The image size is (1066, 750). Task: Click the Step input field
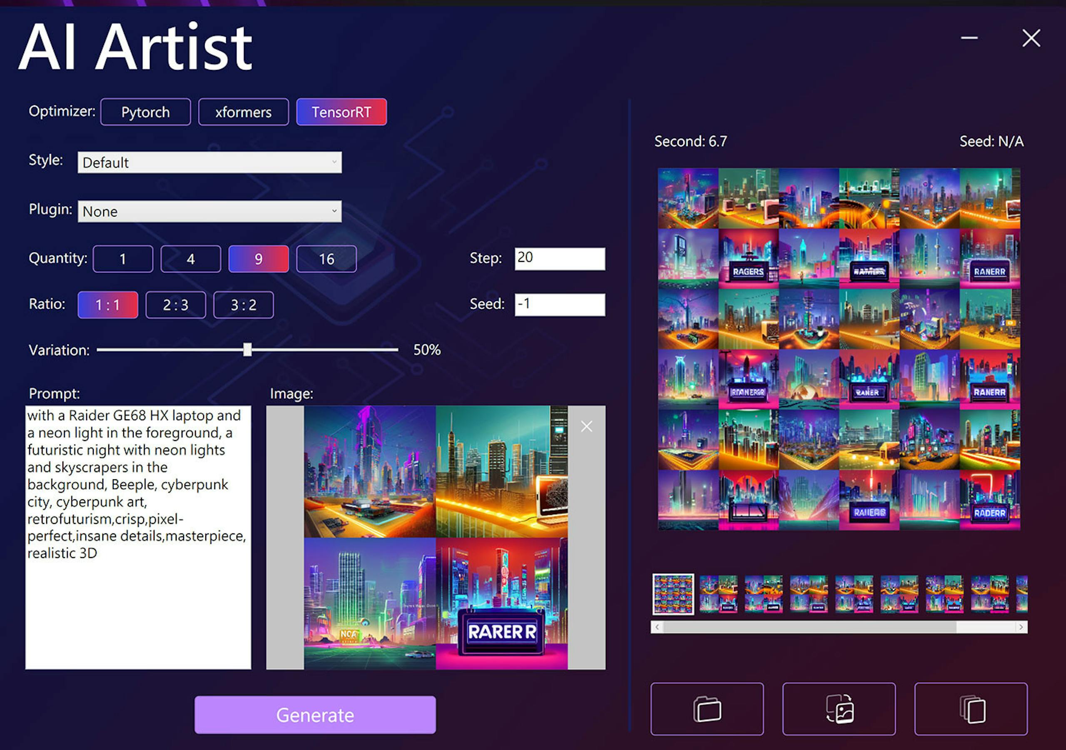click(x=560, y=259)
